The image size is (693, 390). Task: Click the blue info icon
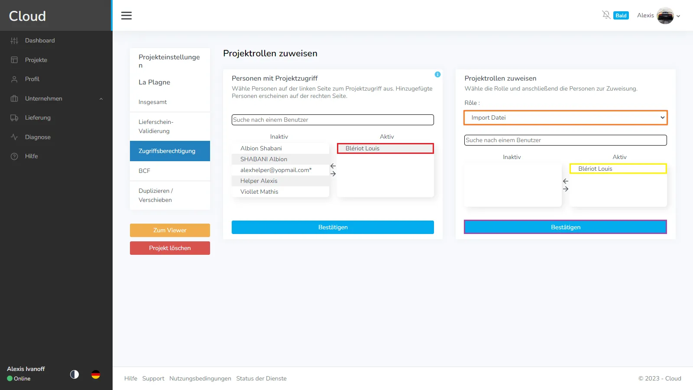[437, 75]
